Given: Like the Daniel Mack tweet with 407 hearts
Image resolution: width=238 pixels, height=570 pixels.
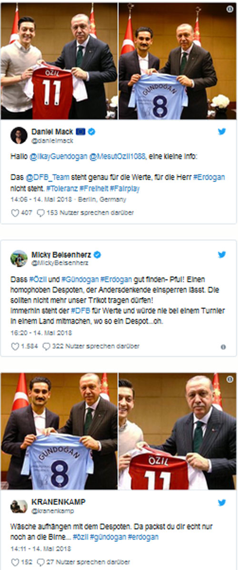Looking at the screenshot, I should [x=15, y=213].
